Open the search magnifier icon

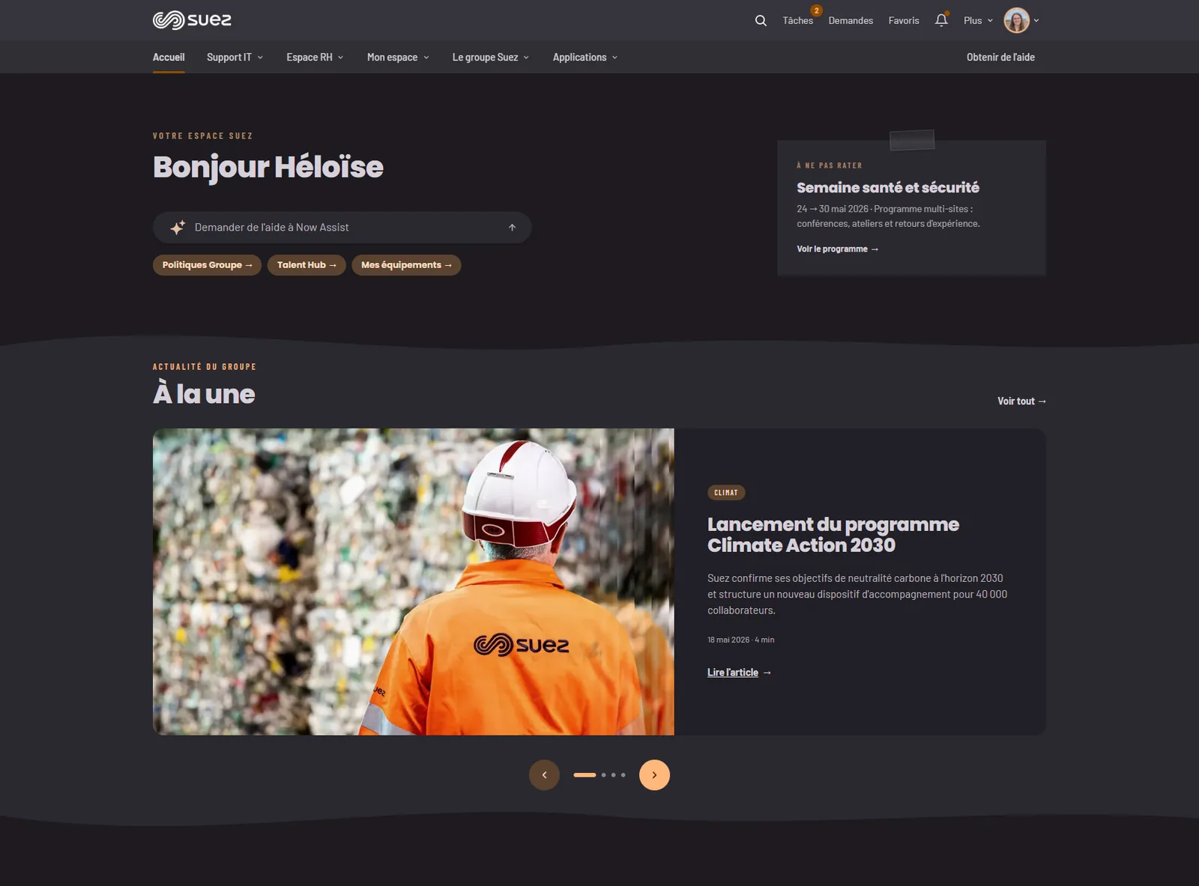click(x=761, y=20)
